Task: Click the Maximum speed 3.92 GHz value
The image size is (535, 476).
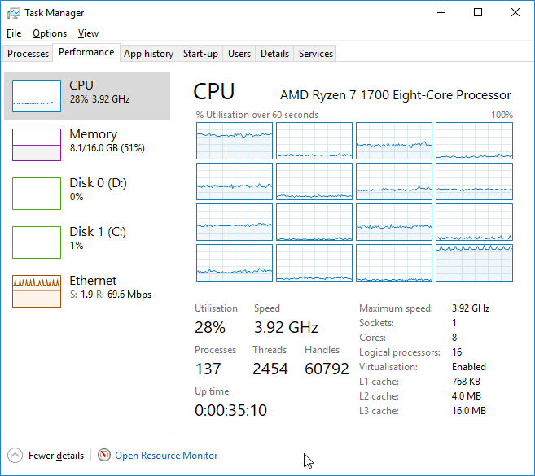Action: click(471, 308)
